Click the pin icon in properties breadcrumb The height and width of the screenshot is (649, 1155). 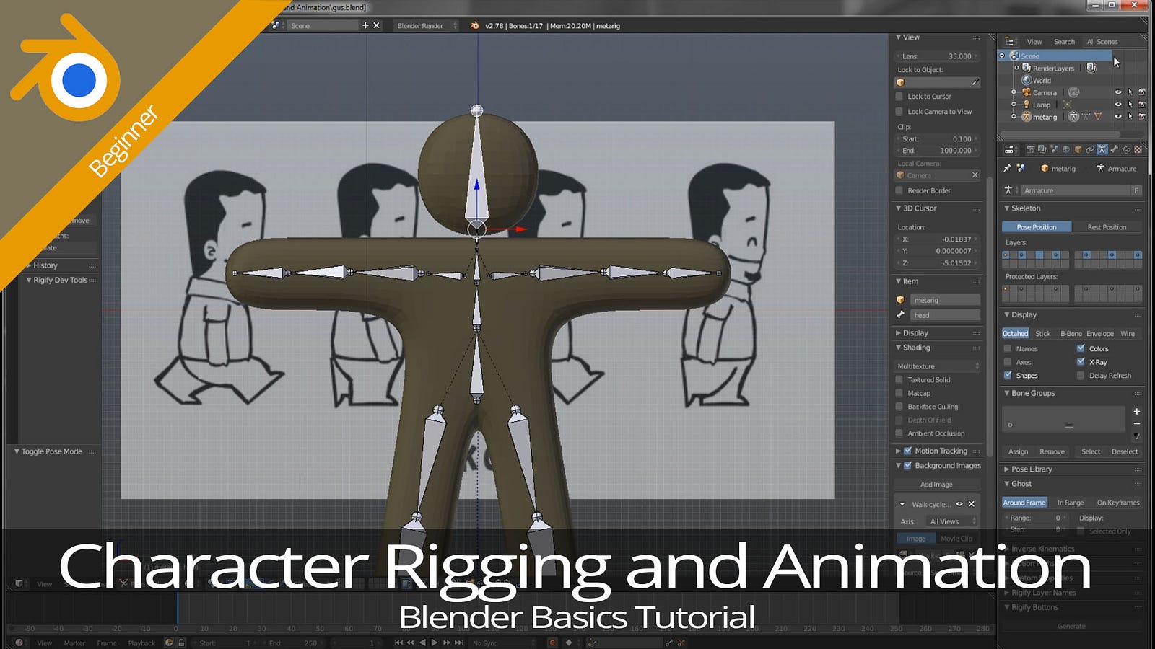1007,168
